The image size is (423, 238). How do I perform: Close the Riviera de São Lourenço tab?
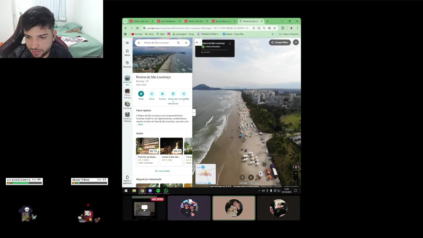coord(262,21)
